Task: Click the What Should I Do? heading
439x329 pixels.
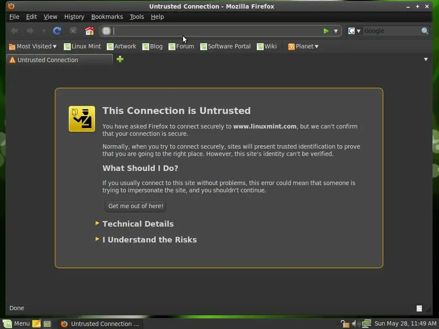Action: 140,168
